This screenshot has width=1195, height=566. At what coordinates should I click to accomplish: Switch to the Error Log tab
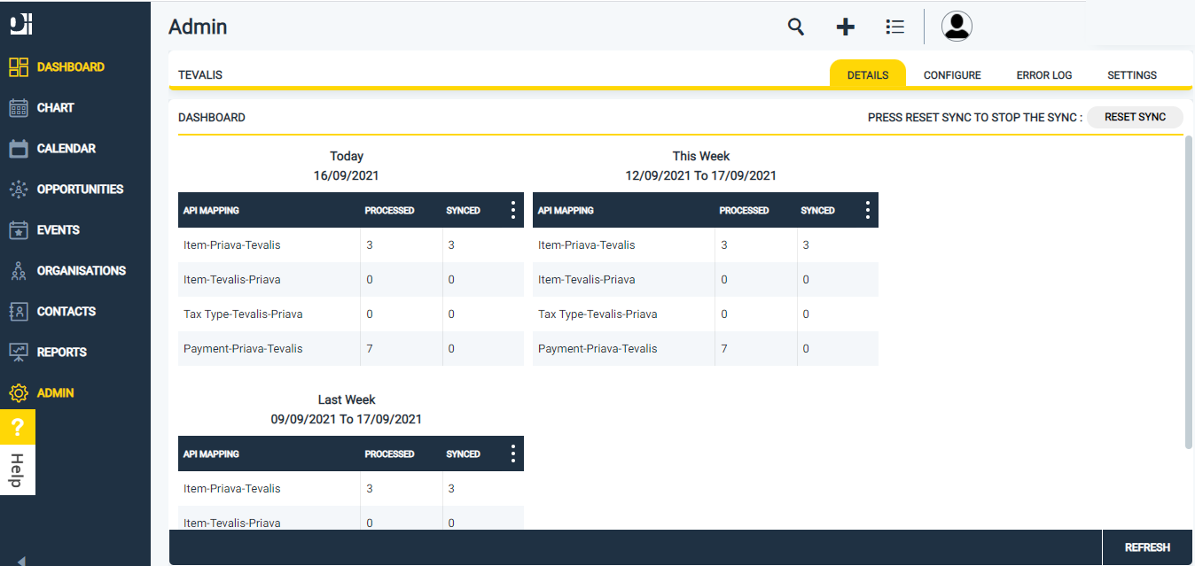coord(1044,75)
